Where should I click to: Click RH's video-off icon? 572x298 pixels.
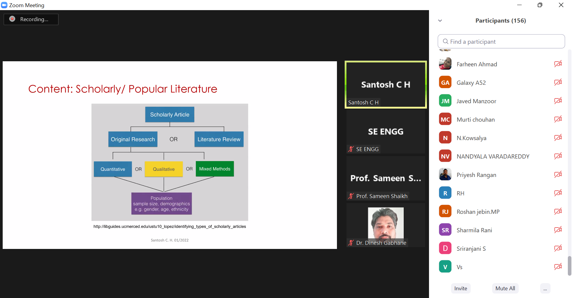click(558, 193)
